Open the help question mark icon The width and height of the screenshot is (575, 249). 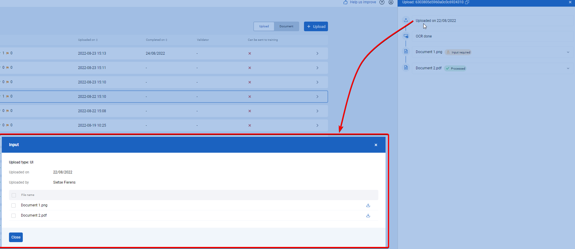click(x=382, y=2)
